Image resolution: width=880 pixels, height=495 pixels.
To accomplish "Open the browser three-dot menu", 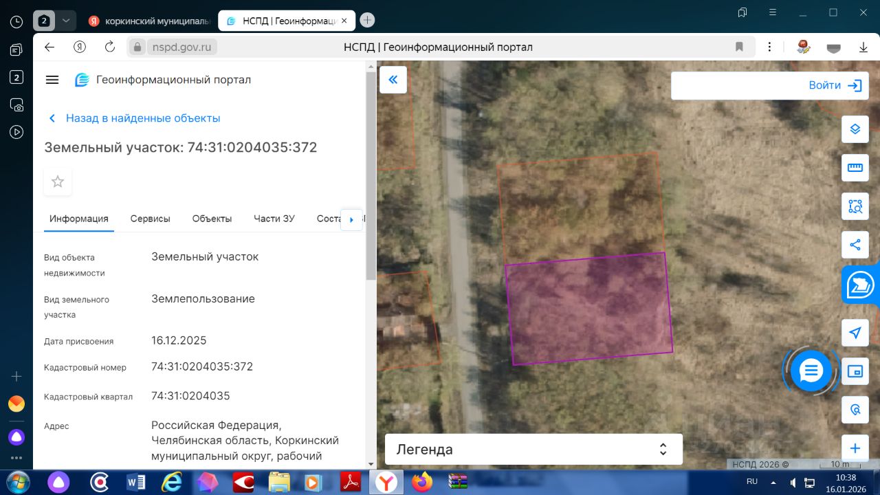I will (x=770, y=47).
